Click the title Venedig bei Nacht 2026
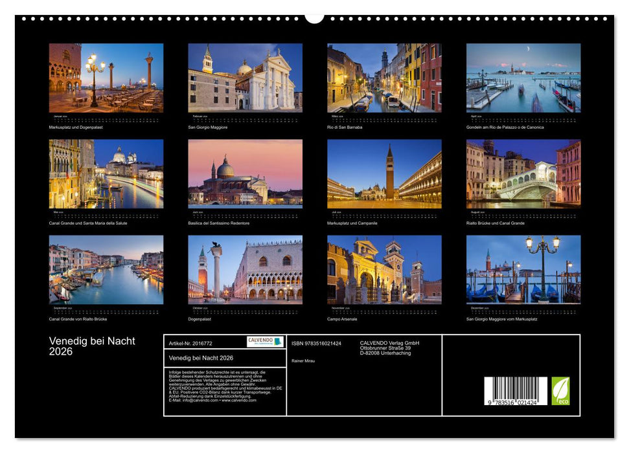Screen dimensions: 629x453 [91, 345]
